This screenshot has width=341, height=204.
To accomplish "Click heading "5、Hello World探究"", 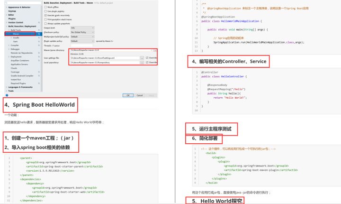I will tap(217, 201).
